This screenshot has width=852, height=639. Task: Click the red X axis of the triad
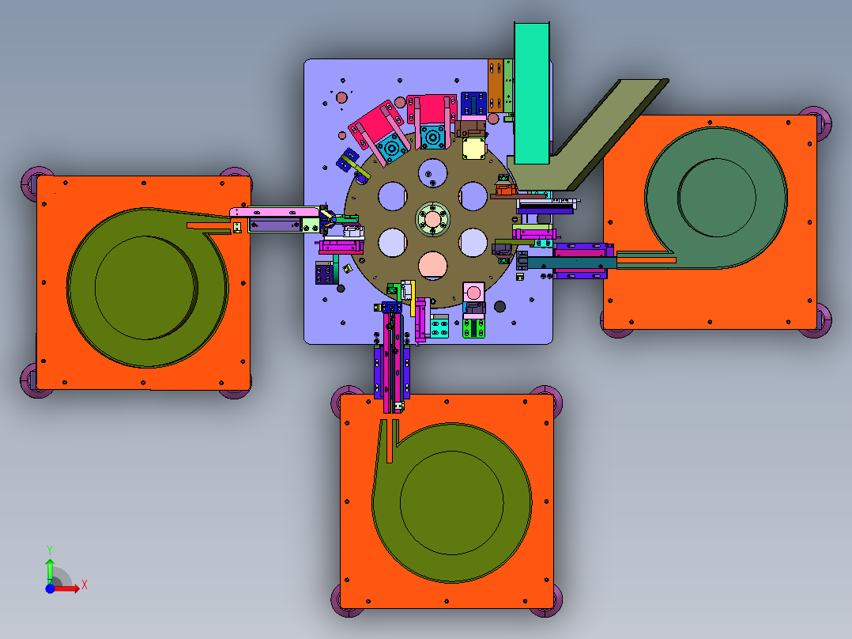click(66, 588)
